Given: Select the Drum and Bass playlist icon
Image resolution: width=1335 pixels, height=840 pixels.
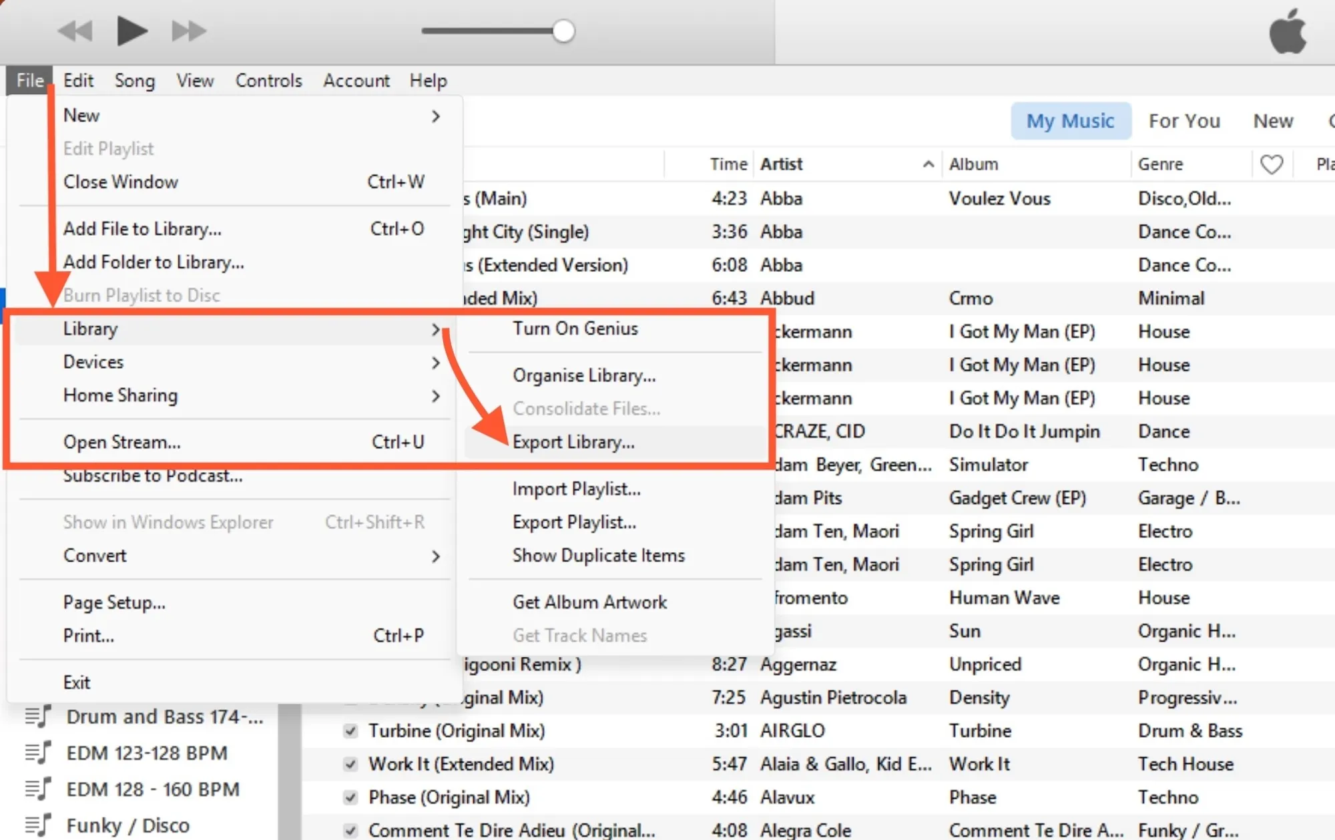Looking at the screenshot, I should click(38, 716).
